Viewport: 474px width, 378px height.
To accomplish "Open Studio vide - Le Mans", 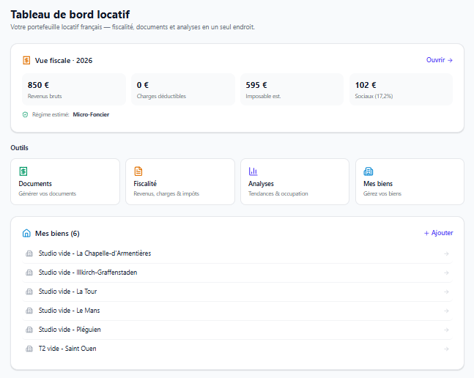I will tap(237, 311).
